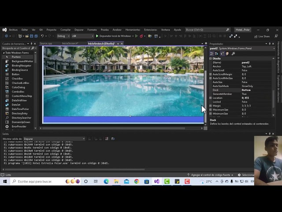Image resolution: width=282 pixels, height=212 pixels.
Task: Click the Undo arrow icon
Action: click(42, 36)
